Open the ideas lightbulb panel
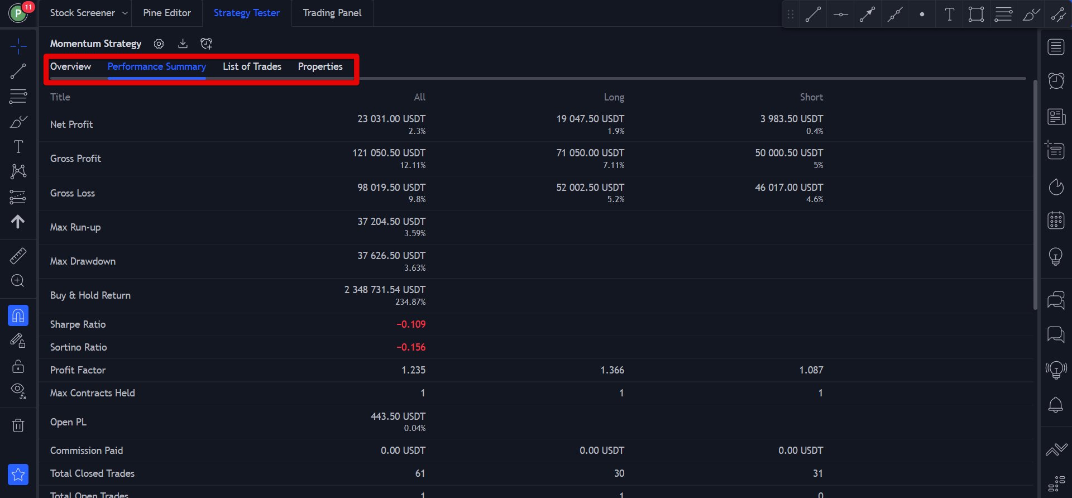This screenshot has width=1072, height=498. 1056,256
